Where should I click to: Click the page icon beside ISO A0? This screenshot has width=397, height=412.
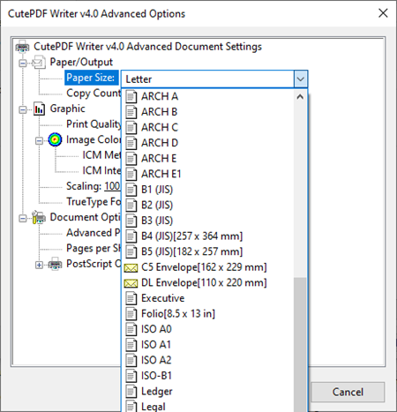(131, 330)
